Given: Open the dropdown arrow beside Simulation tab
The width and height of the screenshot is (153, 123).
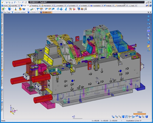Looking at the screenshot, I should (65, 6).
